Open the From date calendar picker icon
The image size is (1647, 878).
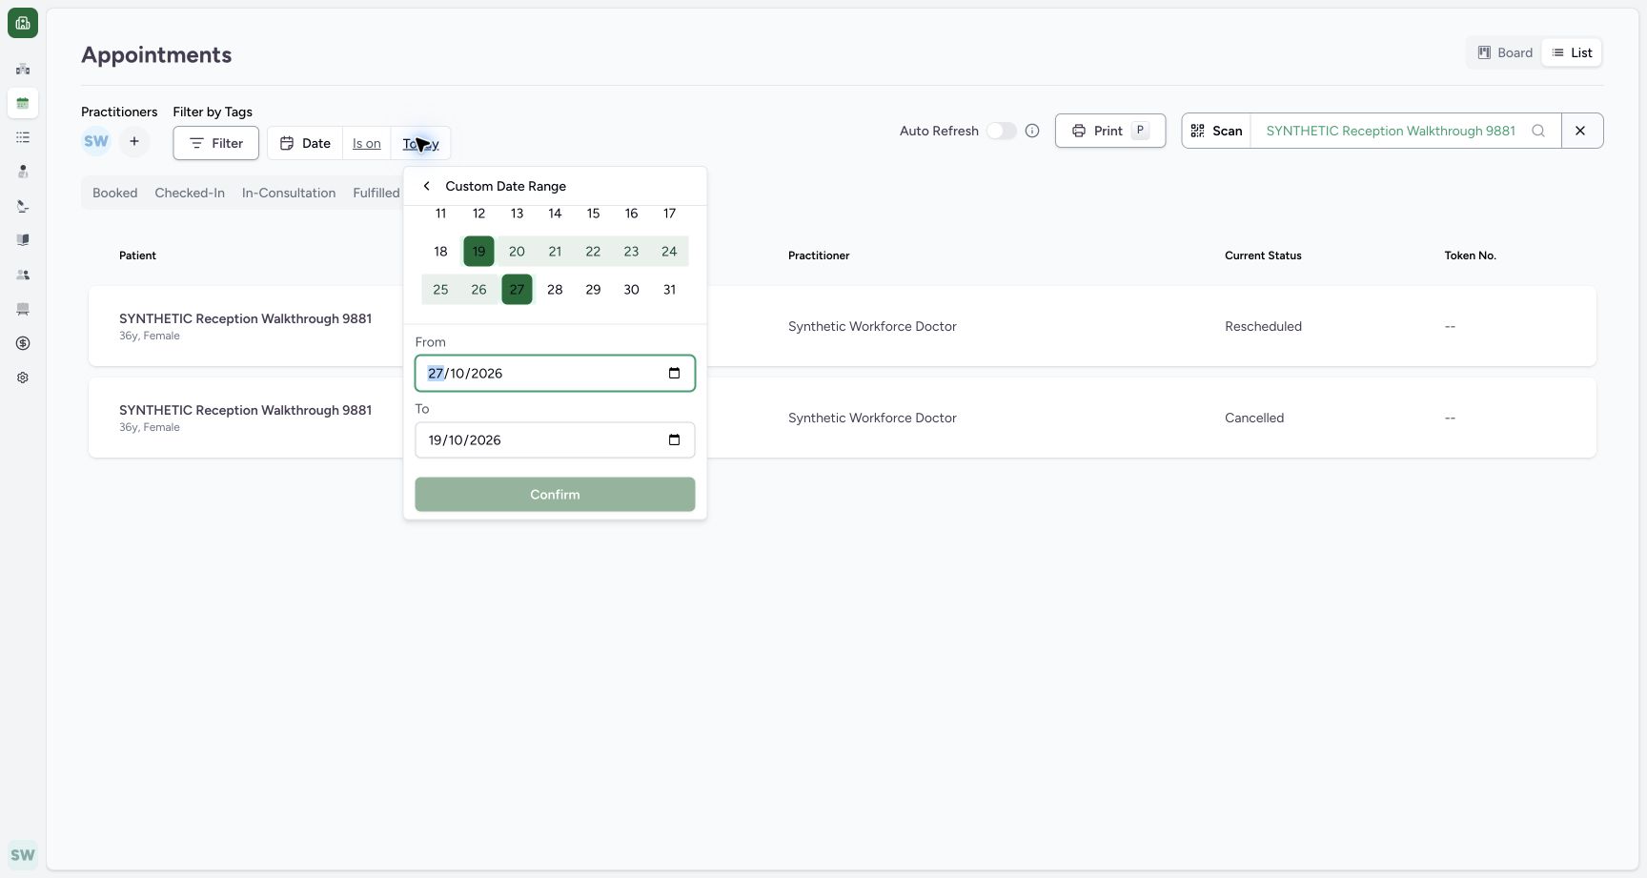point(675,374)
